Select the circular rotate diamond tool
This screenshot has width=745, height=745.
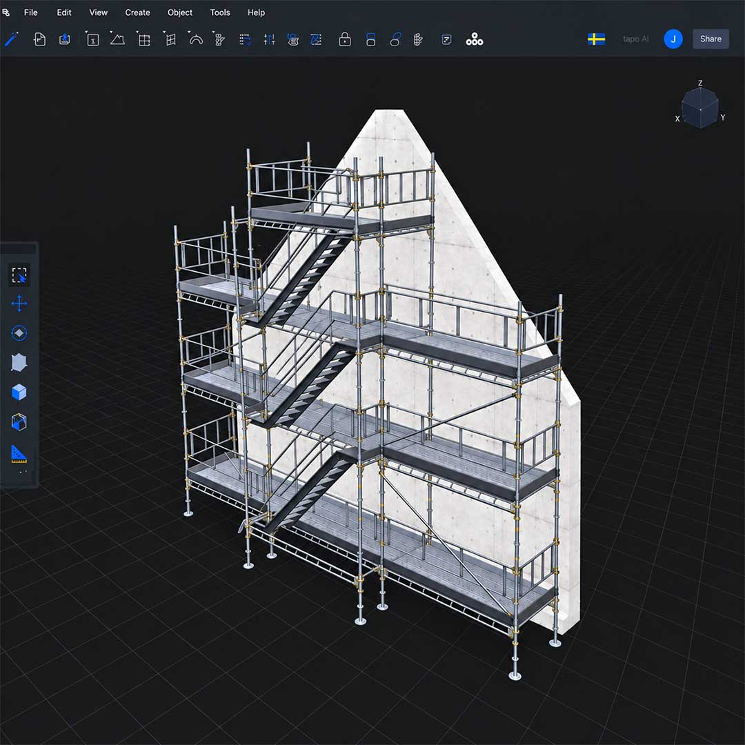point(19,333)
